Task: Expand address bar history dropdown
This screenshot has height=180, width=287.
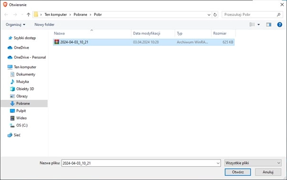Action: pyautogui.click(x=209, y=15)
